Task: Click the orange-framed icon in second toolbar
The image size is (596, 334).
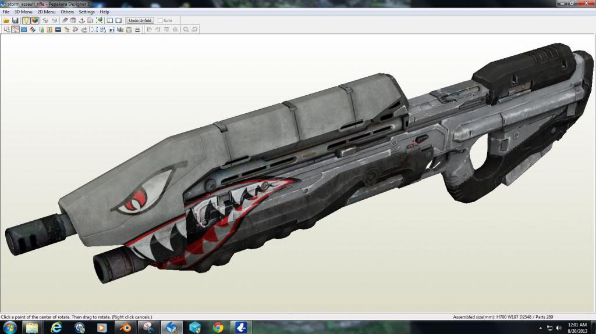Action: [x=49, y=30]
